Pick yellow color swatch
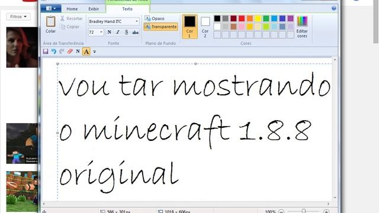 click(258, 18)
